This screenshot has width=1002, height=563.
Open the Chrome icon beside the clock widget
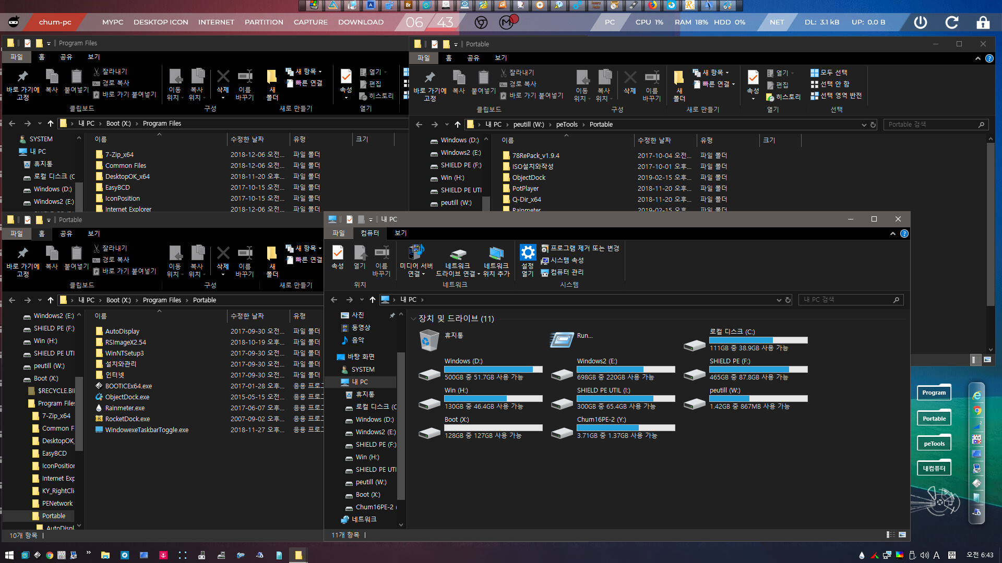point(481,22)
